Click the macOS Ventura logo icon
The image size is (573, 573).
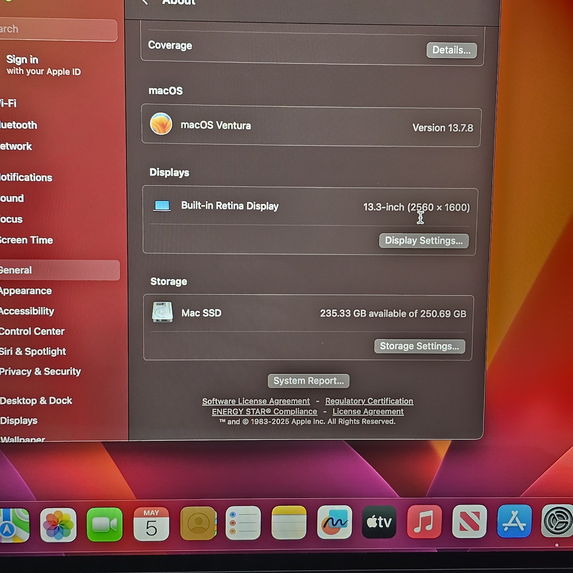(x=161, y=124)
